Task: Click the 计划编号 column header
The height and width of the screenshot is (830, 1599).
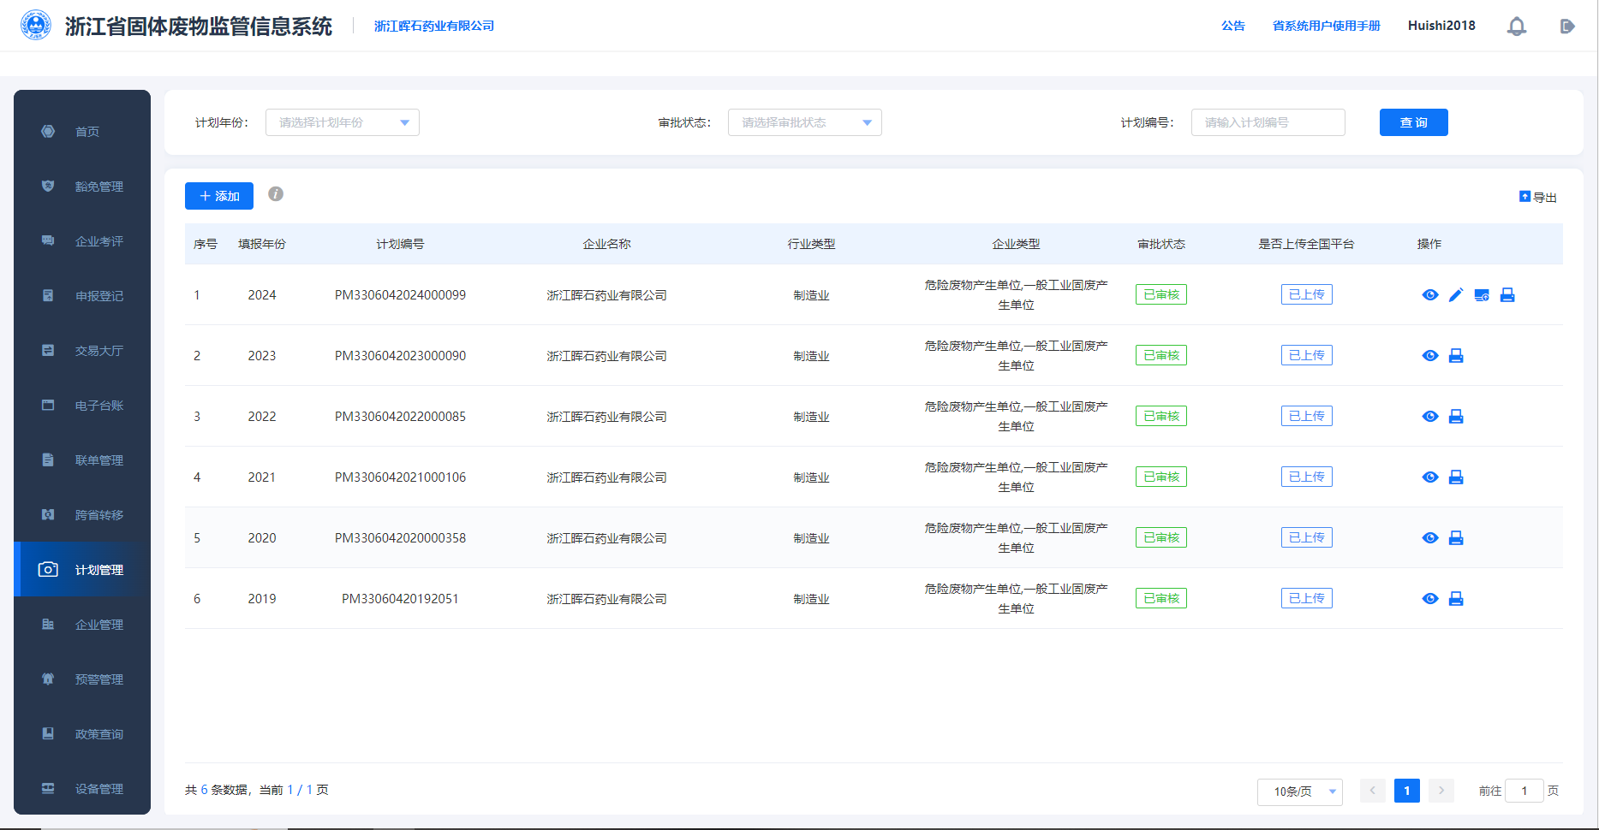Action: pos(400,244)
